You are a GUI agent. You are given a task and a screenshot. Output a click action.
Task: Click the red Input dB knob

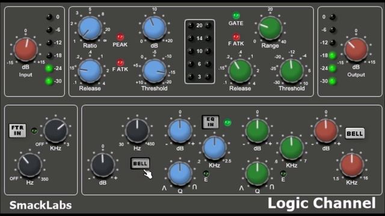pos(25,49)
